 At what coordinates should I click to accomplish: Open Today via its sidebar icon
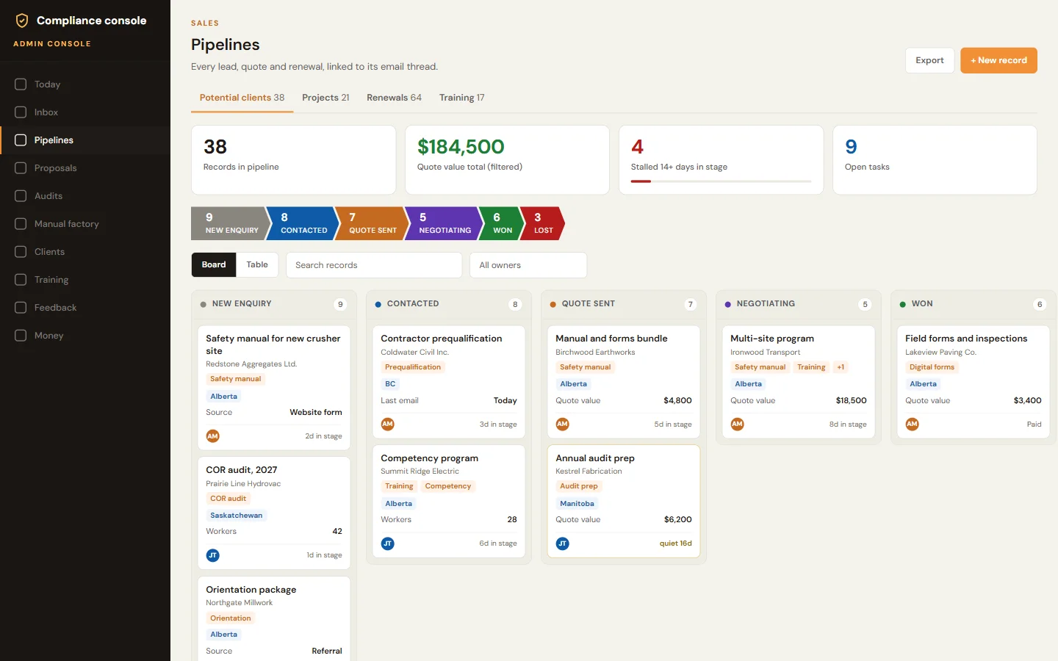pos(21,84)
